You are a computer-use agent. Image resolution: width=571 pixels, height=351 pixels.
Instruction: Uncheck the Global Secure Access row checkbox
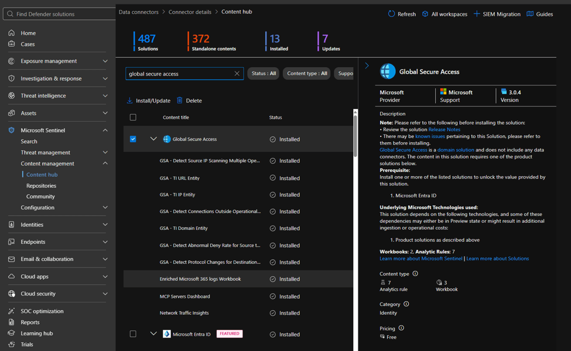coord(133,139)
